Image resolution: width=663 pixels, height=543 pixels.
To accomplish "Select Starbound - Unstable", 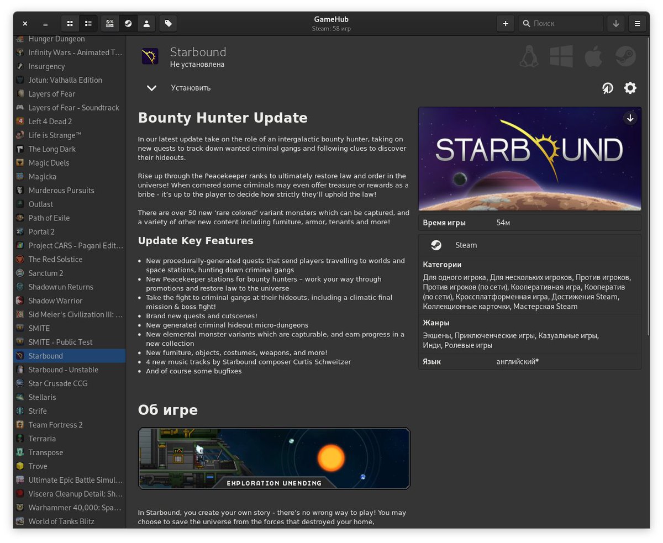I will click(x=70, y=370).
